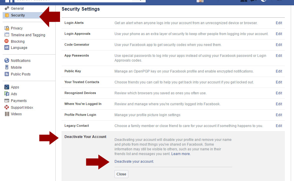Open the Learn more link
The width and height of the screenshot is (294, 181).
click(x=181, y=154)
